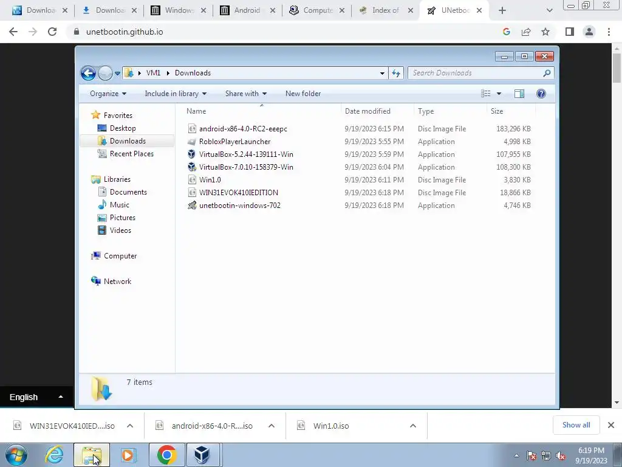
Task: Select the Win1.0 disc image file
Action: 210,179
